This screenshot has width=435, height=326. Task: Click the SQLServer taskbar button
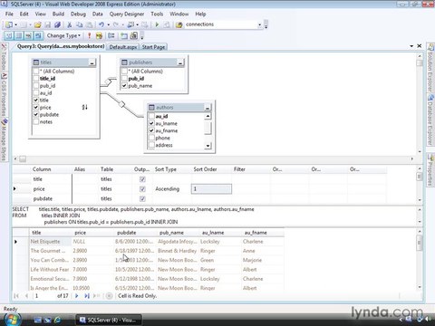[108, 320]
